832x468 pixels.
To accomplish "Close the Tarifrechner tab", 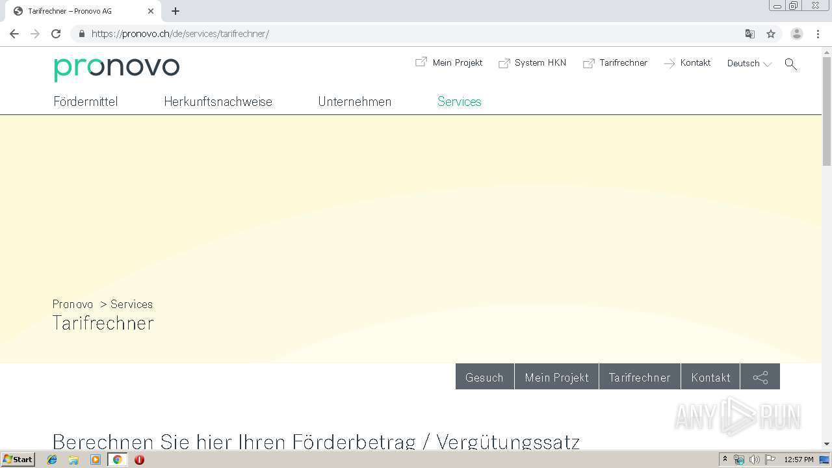I will (x=151, y=11).
